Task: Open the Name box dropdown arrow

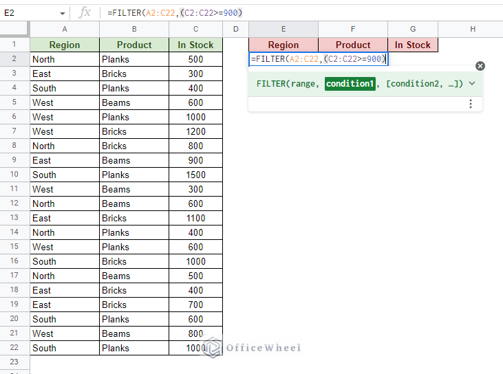Action: pyautogui.click(x=62, y=13)
